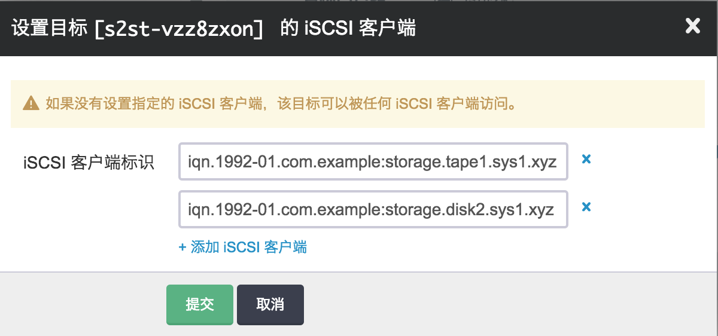
Task: Click the 的 iSCSI 客户端 title text
Action: [x=348, y=28]
